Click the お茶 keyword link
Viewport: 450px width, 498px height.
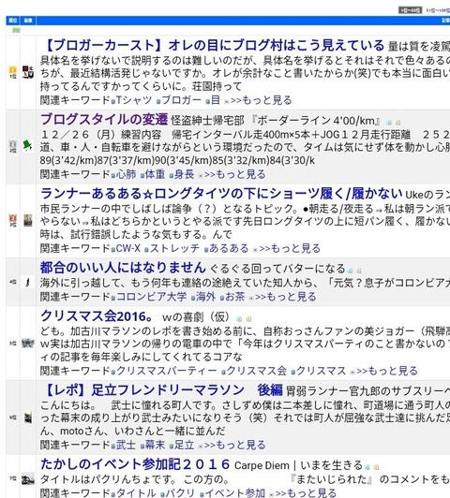tap(234, 297)
